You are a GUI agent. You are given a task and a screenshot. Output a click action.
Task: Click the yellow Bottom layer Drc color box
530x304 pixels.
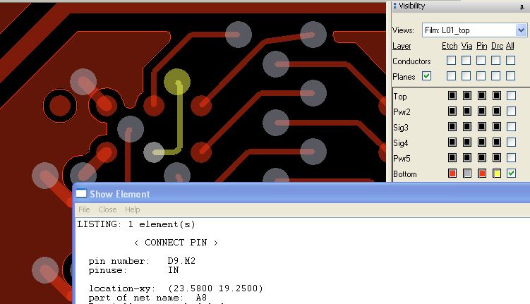click(497, 174)
